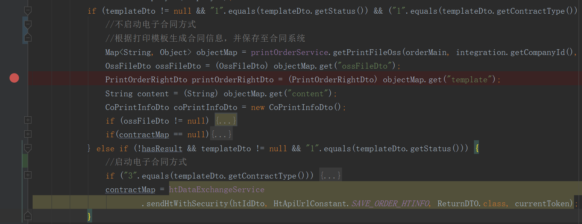The image size is (582, 224).
Task: Click the sendHtWithSecurity method call
Action: tap(187, 204)
